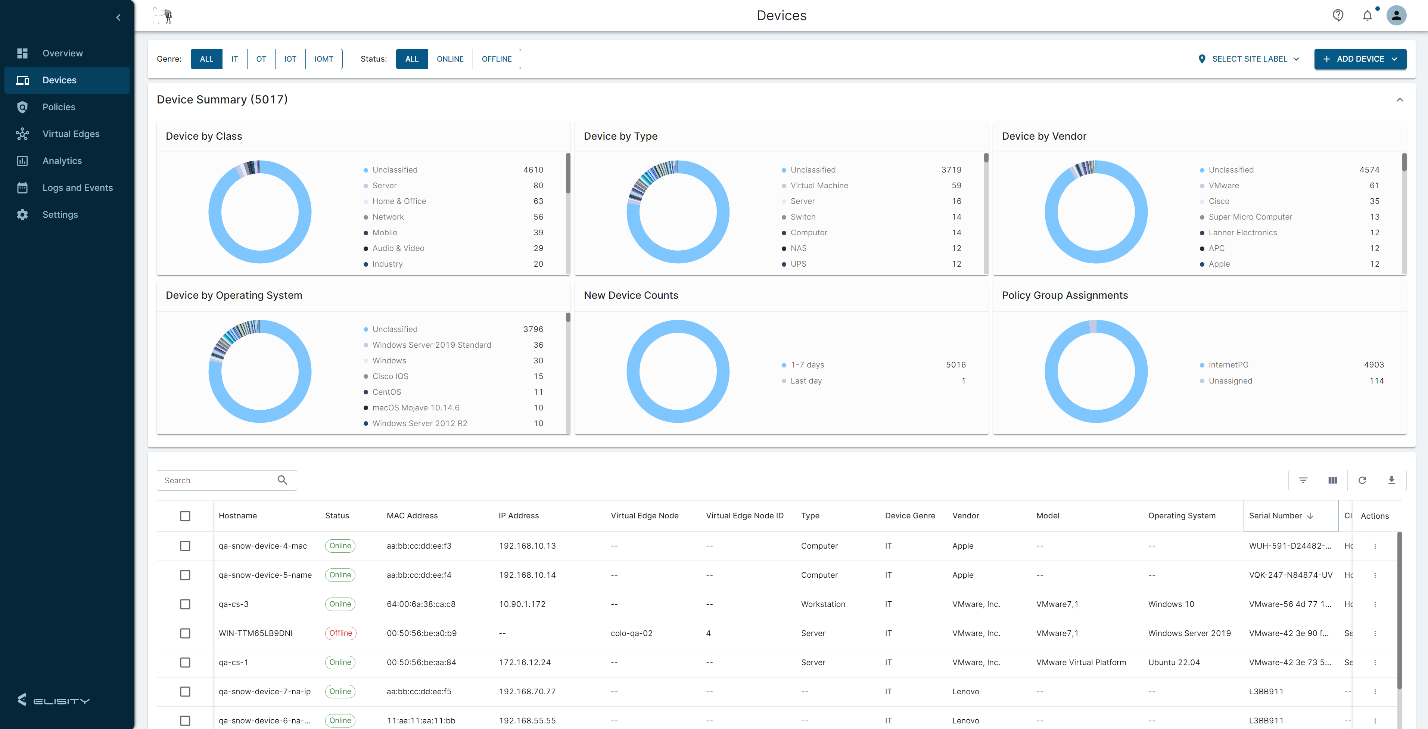Click the device Search field
1428x729 pixels.
coord(219,480)
